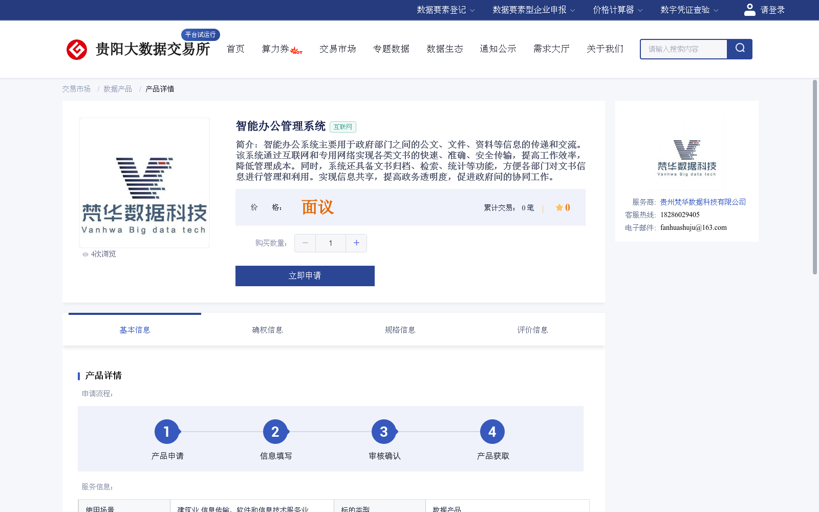This screenshot has width=819, height=512.
Task: Focus the search input field
Action: (684, 49)
